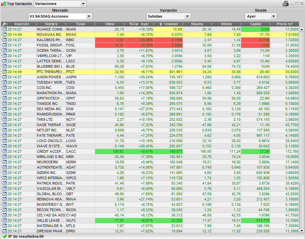Open chart icon for KALOBIOS row
The width and height of the screenshot is (305, 239).
click(x=4, y=40)
